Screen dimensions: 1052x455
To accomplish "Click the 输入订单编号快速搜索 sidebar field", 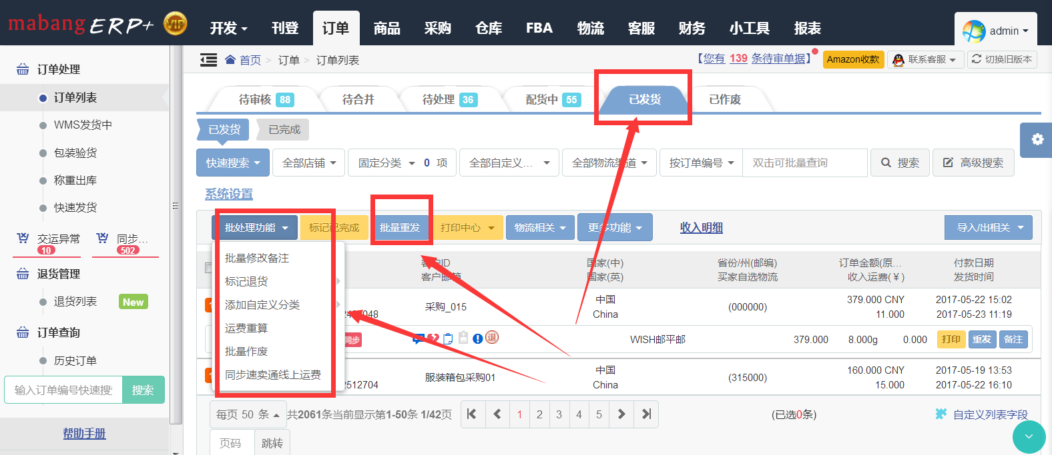I will tap(63, 390).
